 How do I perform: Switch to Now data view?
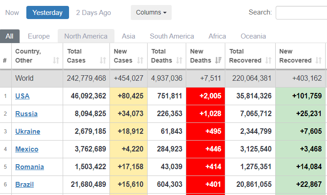coord(12,13)
